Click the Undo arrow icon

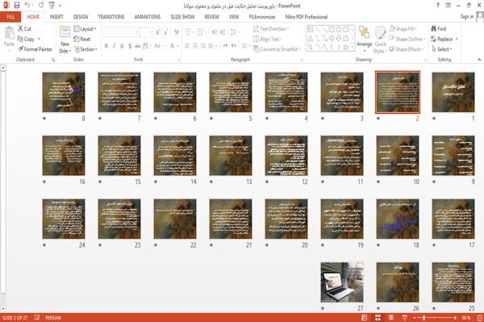27,6
